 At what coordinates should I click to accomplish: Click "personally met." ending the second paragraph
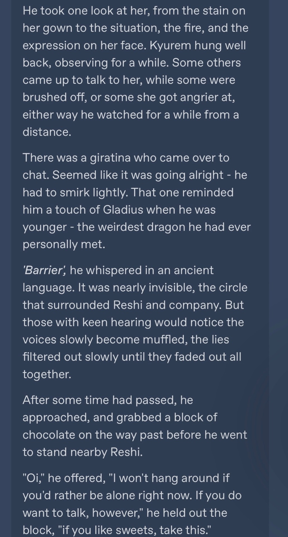64,244
